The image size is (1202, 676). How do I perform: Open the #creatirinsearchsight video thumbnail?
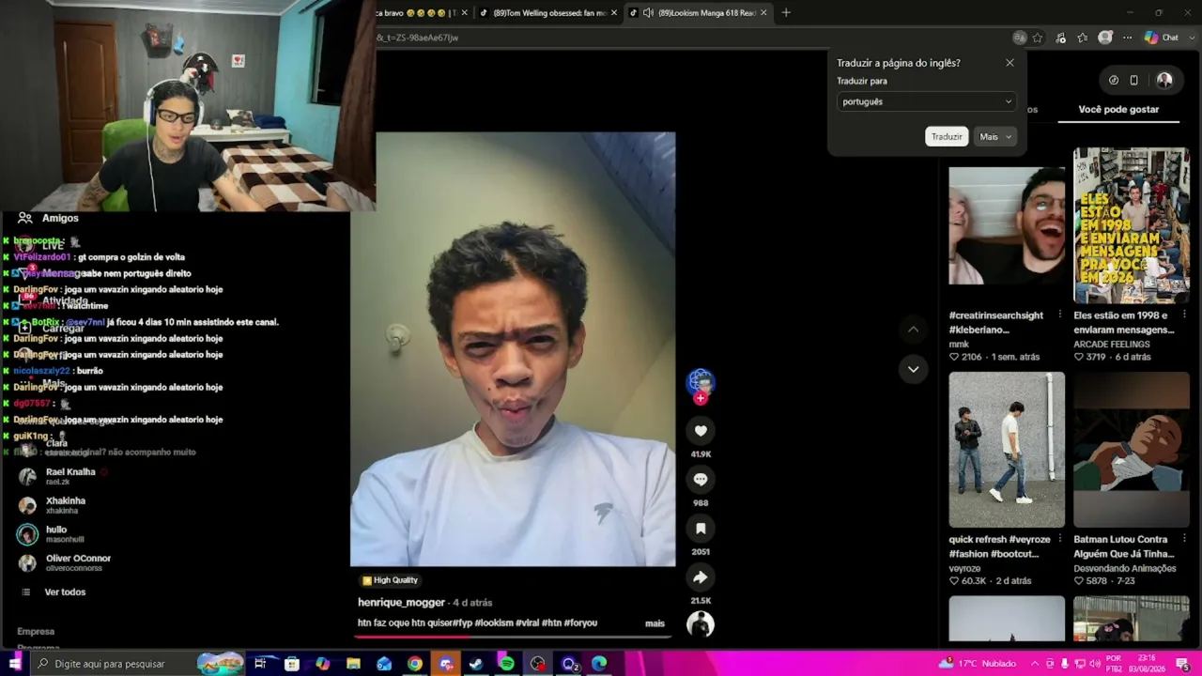click(x=1007, y=225)
